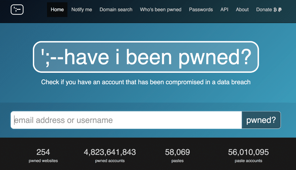Image resolution: width=296 pixels, height=170 pixels.
Task: Select the 4,823,641,843 pwned accounts statistic
Action: 110,152
